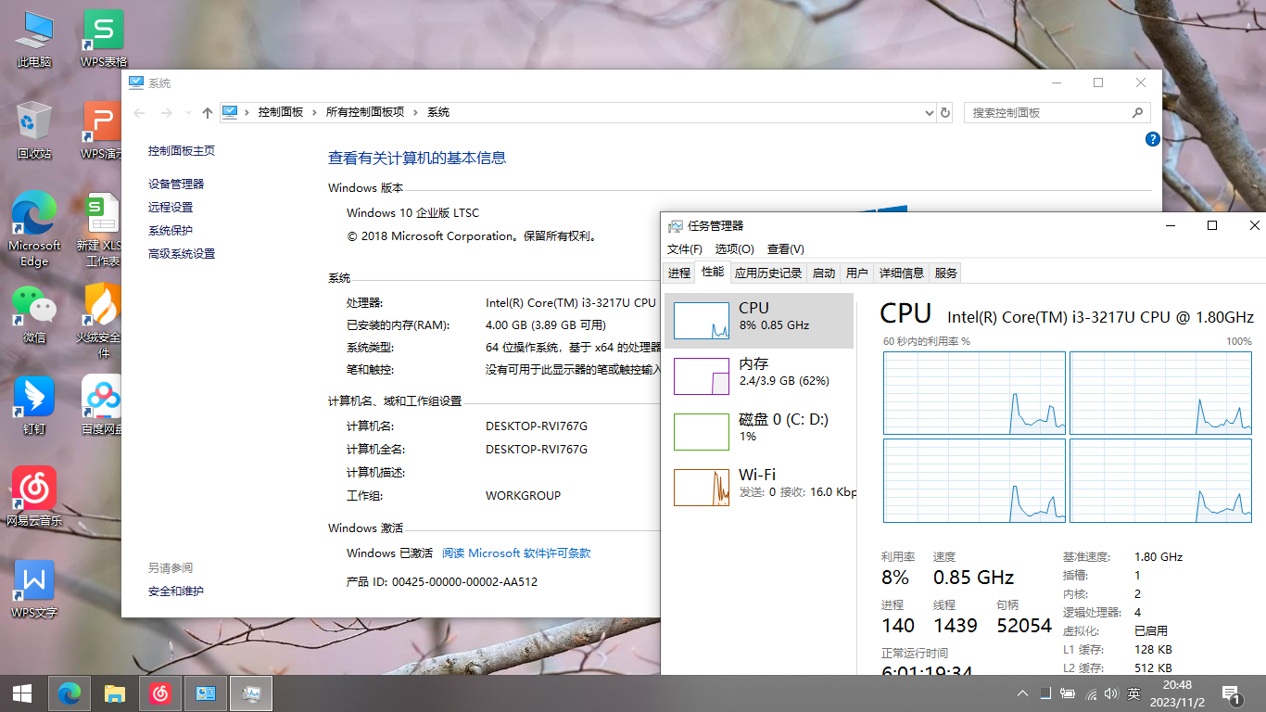Viewport: 1266px width, 712px height.
Task: Click the handle count 52054
Action: click(x=1024, y=626)
